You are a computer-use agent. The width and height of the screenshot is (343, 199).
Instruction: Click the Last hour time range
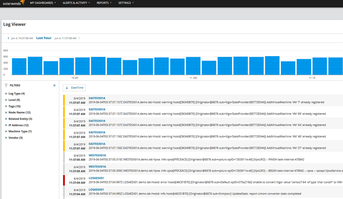(44, 38)
